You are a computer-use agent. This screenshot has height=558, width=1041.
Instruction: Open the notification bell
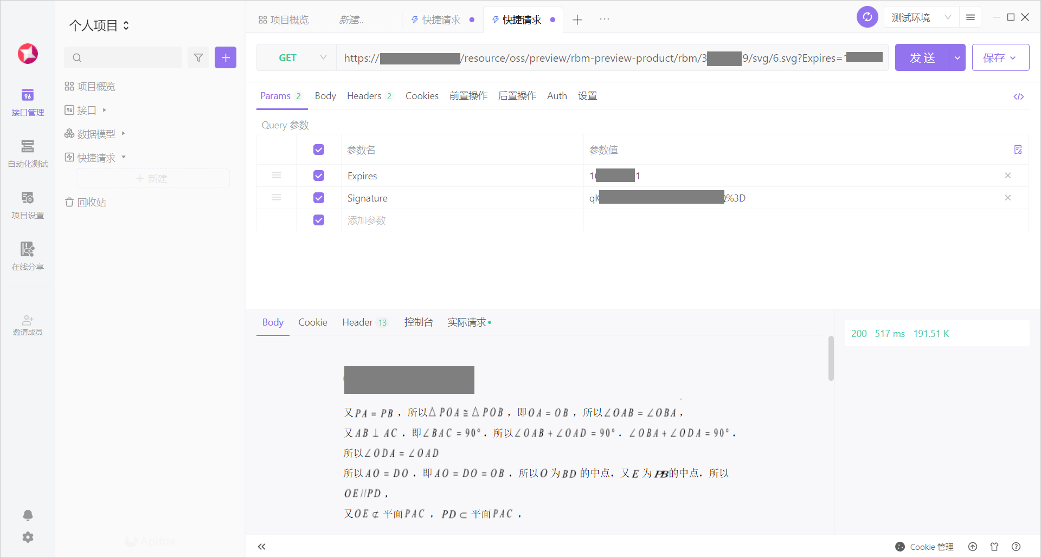28,515
